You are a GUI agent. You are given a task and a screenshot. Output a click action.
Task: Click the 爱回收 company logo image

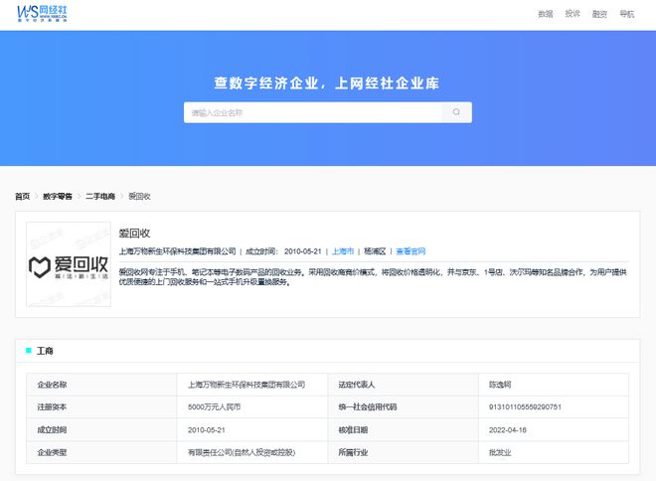pyautogui.click(x=69, y=264)
